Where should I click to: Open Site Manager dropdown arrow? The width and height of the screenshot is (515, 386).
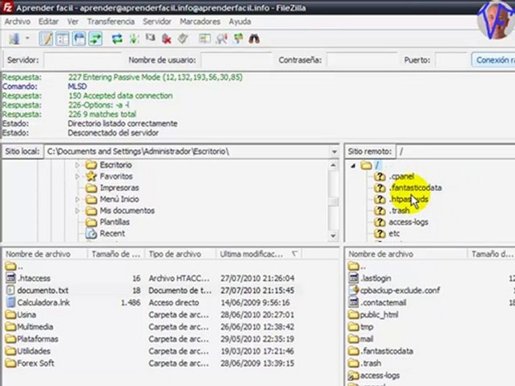(x=27, y=39)
